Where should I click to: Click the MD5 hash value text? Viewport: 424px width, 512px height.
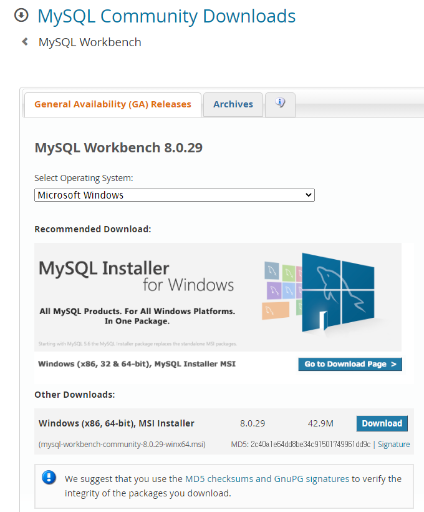pyautogui.click(x=311, y=445)
